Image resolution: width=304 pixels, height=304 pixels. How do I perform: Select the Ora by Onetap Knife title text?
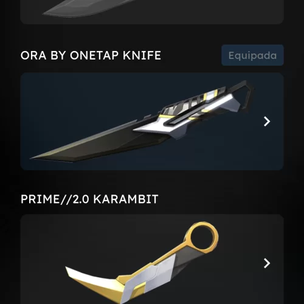tap(91, 55)
